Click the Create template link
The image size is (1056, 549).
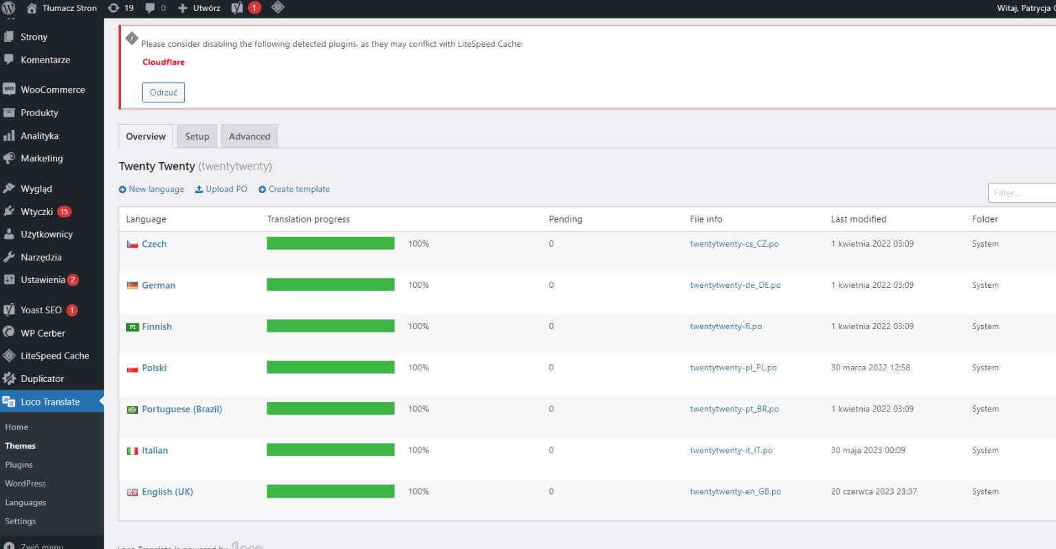pos(294,189)
